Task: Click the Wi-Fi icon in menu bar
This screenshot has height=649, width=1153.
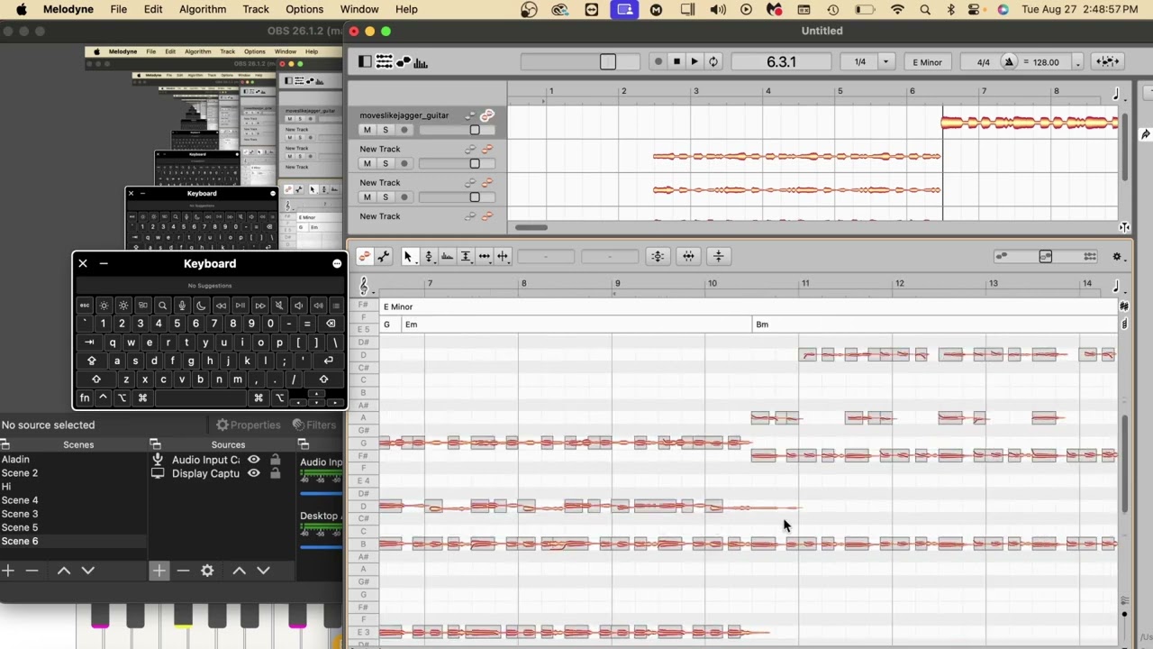Action: coord(897,9)
